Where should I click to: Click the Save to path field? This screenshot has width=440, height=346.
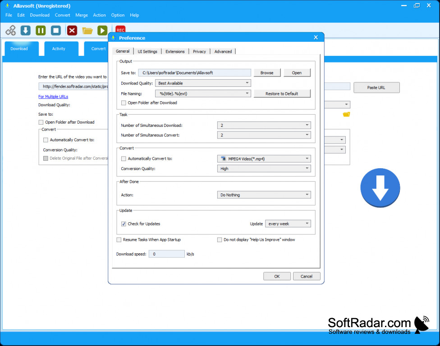coord(195,72)
